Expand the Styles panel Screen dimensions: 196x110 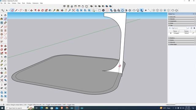coord(182,23)
